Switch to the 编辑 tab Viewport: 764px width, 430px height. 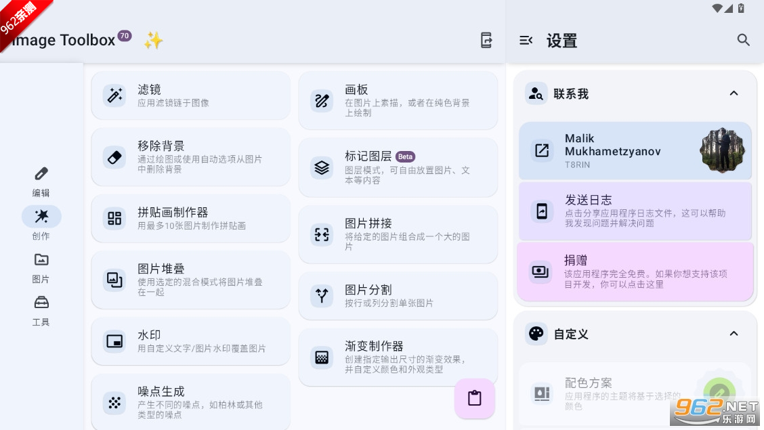[41, 181]
